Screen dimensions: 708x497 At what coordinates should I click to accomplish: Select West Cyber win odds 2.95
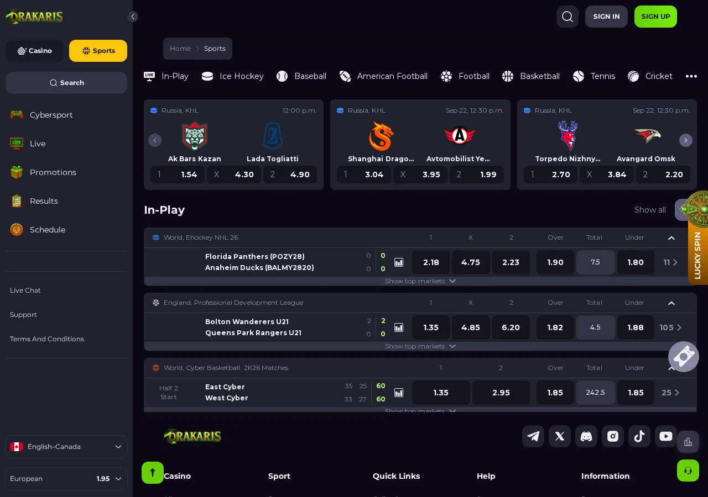[501, 393]
